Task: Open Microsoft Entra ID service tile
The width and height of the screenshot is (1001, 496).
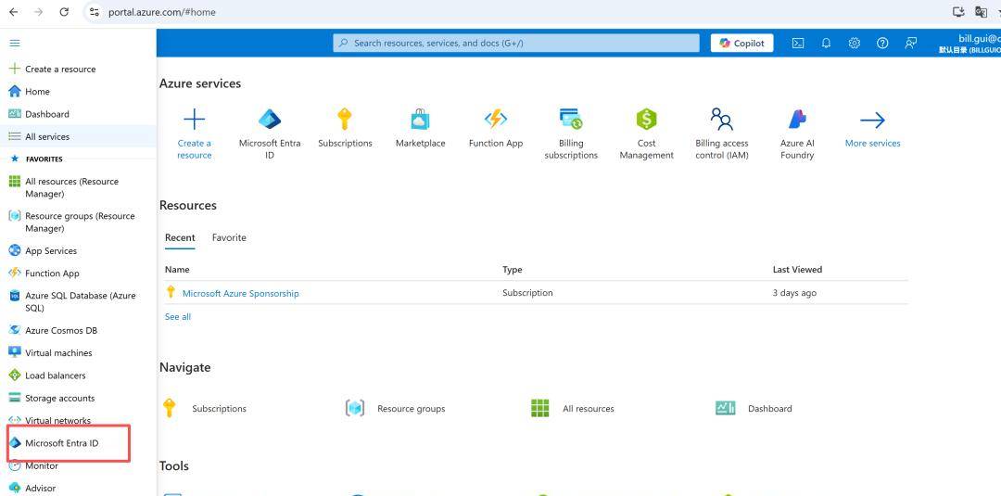Action: coord(270,134)
